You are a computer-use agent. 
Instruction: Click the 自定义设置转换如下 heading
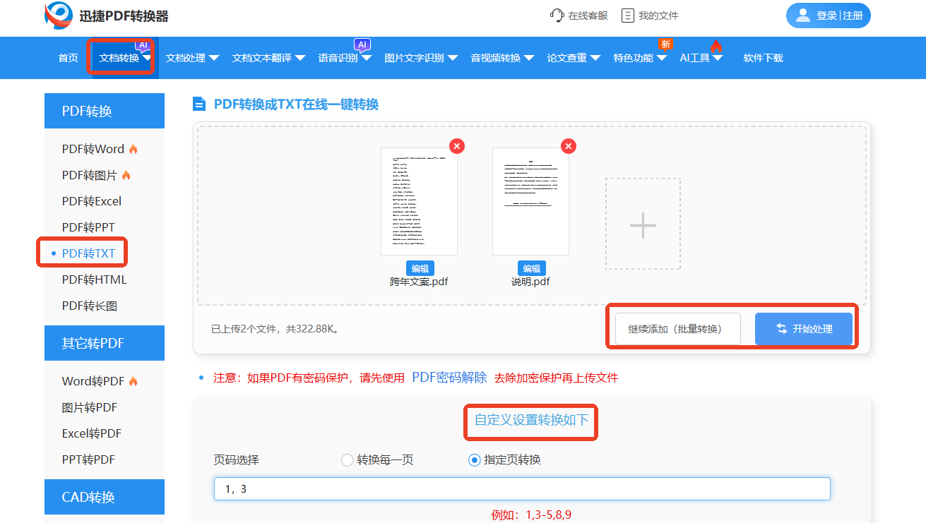tap(531, 420)
